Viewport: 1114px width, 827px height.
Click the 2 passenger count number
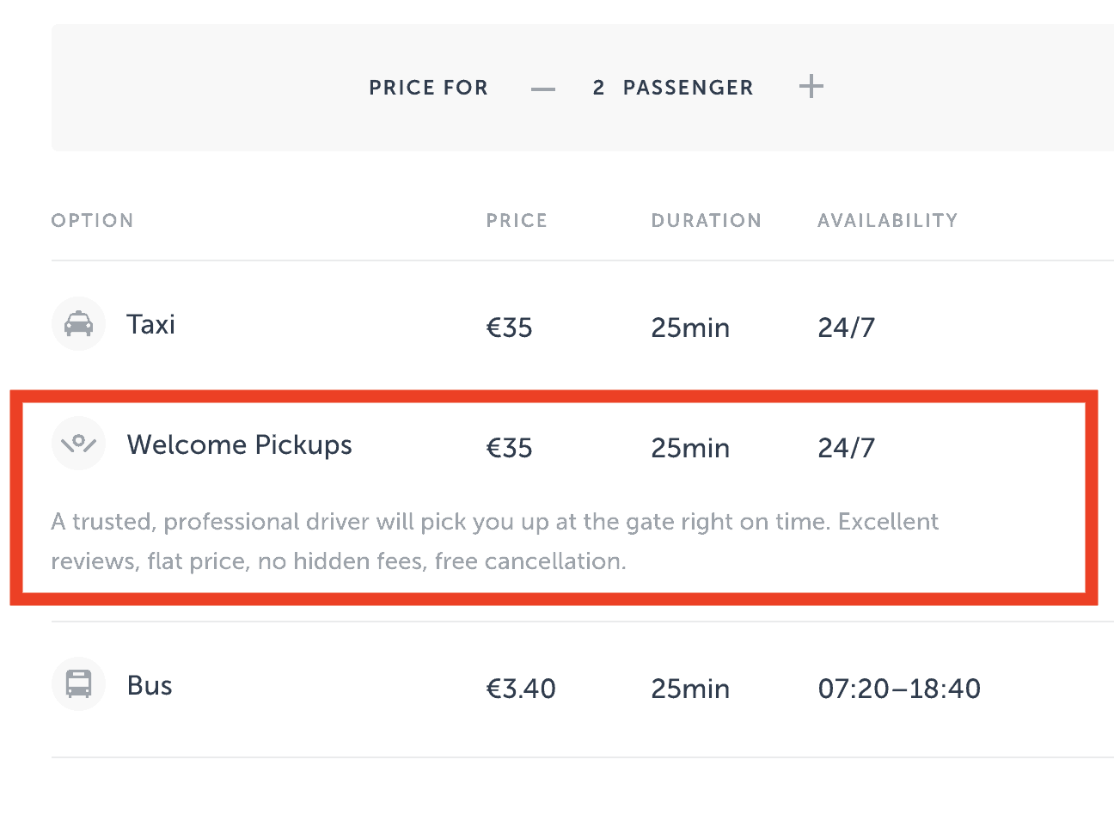pyautogui.click(x=599, y=88)
